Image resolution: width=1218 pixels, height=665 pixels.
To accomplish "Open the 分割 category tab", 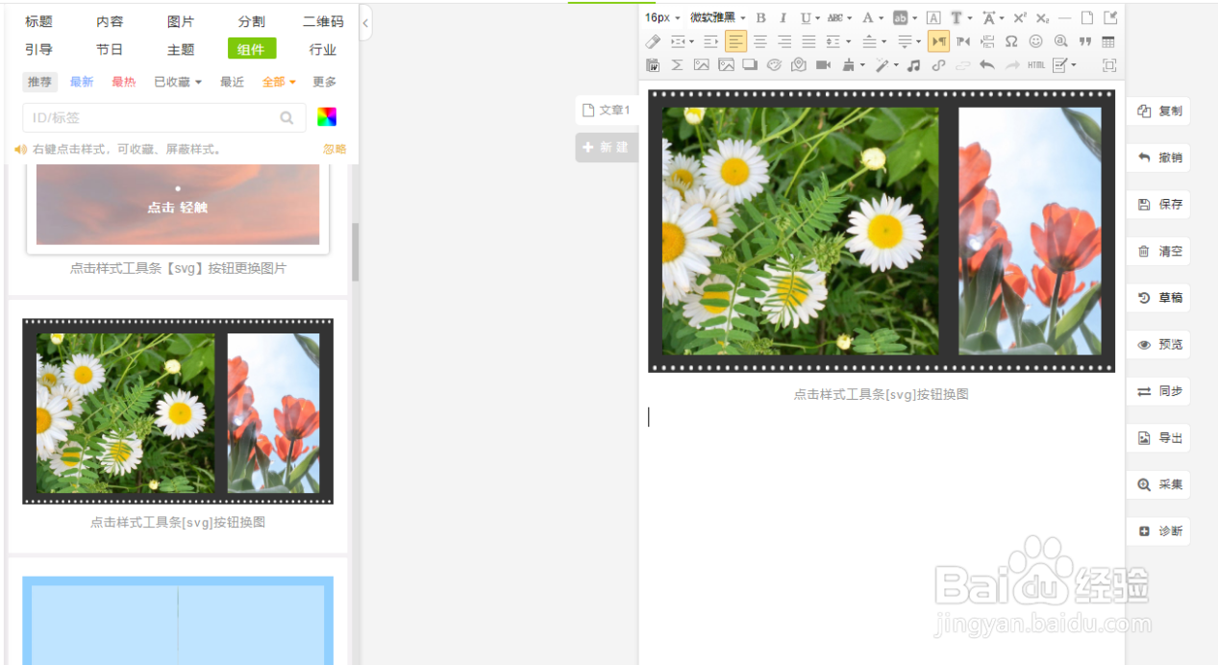I will (x=252, y=22).
